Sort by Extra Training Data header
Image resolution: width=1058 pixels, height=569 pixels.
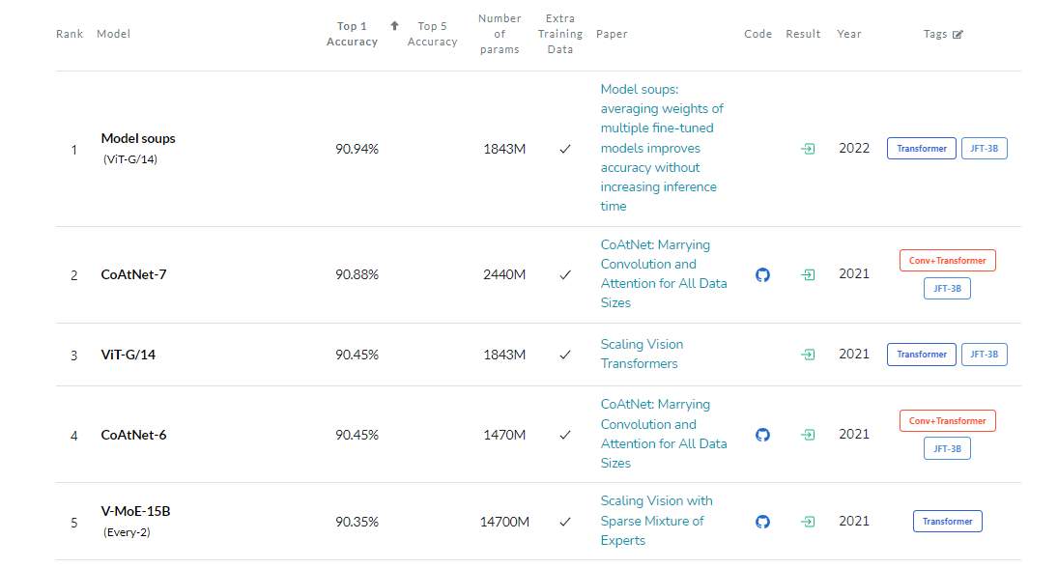click(x=559, y=34)
